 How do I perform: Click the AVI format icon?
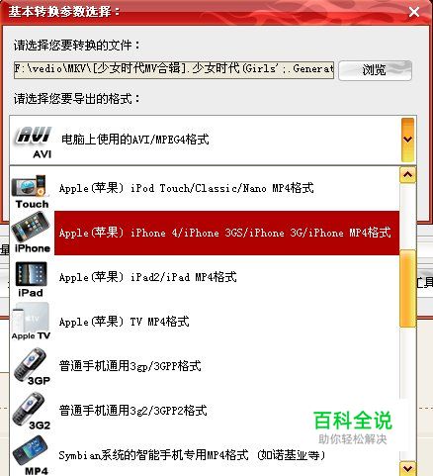click(33, 142)
